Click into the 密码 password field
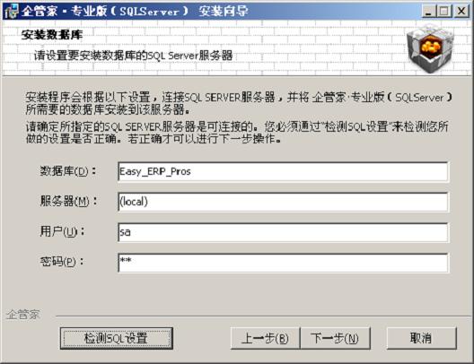Screen dimensions: 474x364 [x=283, y=263]
